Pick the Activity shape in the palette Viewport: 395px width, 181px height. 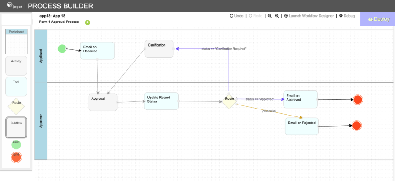pos(16,65)
